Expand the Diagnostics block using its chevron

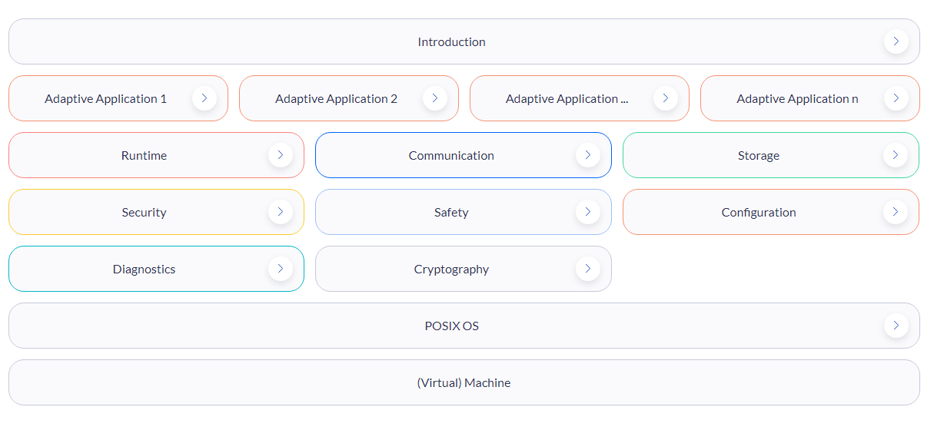click(x=280, y=269)
